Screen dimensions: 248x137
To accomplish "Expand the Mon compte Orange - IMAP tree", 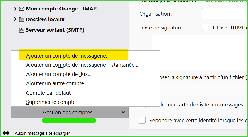I will pos(15,9).
